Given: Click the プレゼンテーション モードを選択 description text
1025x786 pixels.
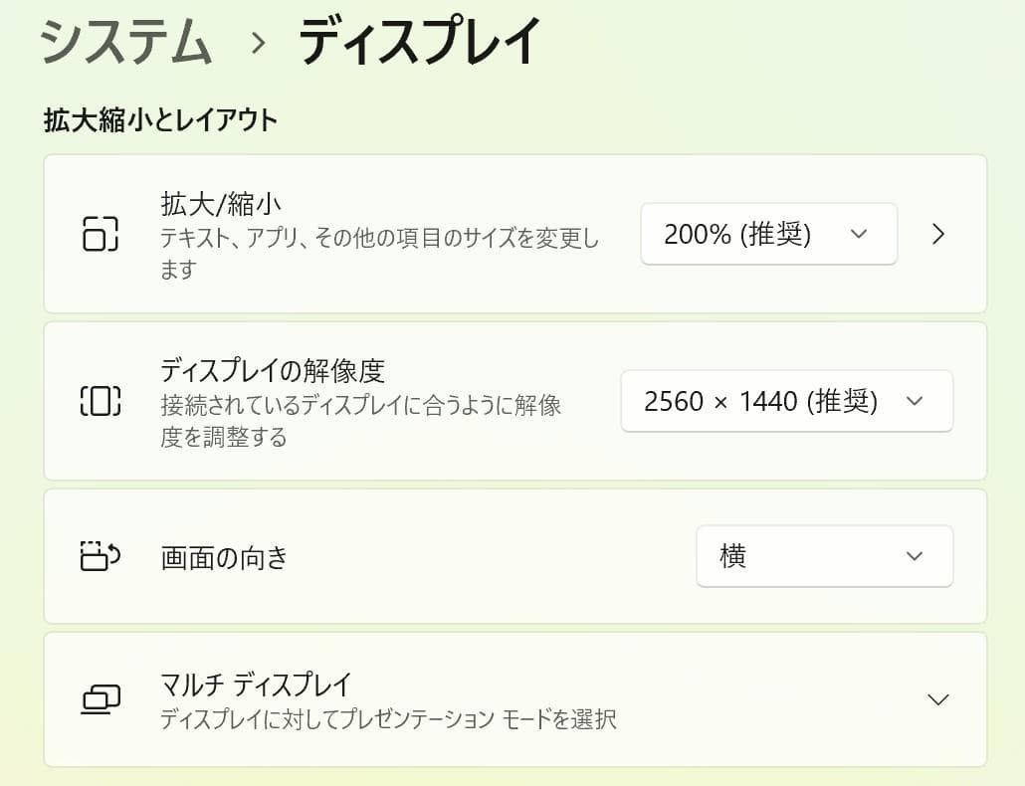Looking at the screenshot, I should 388,718.
